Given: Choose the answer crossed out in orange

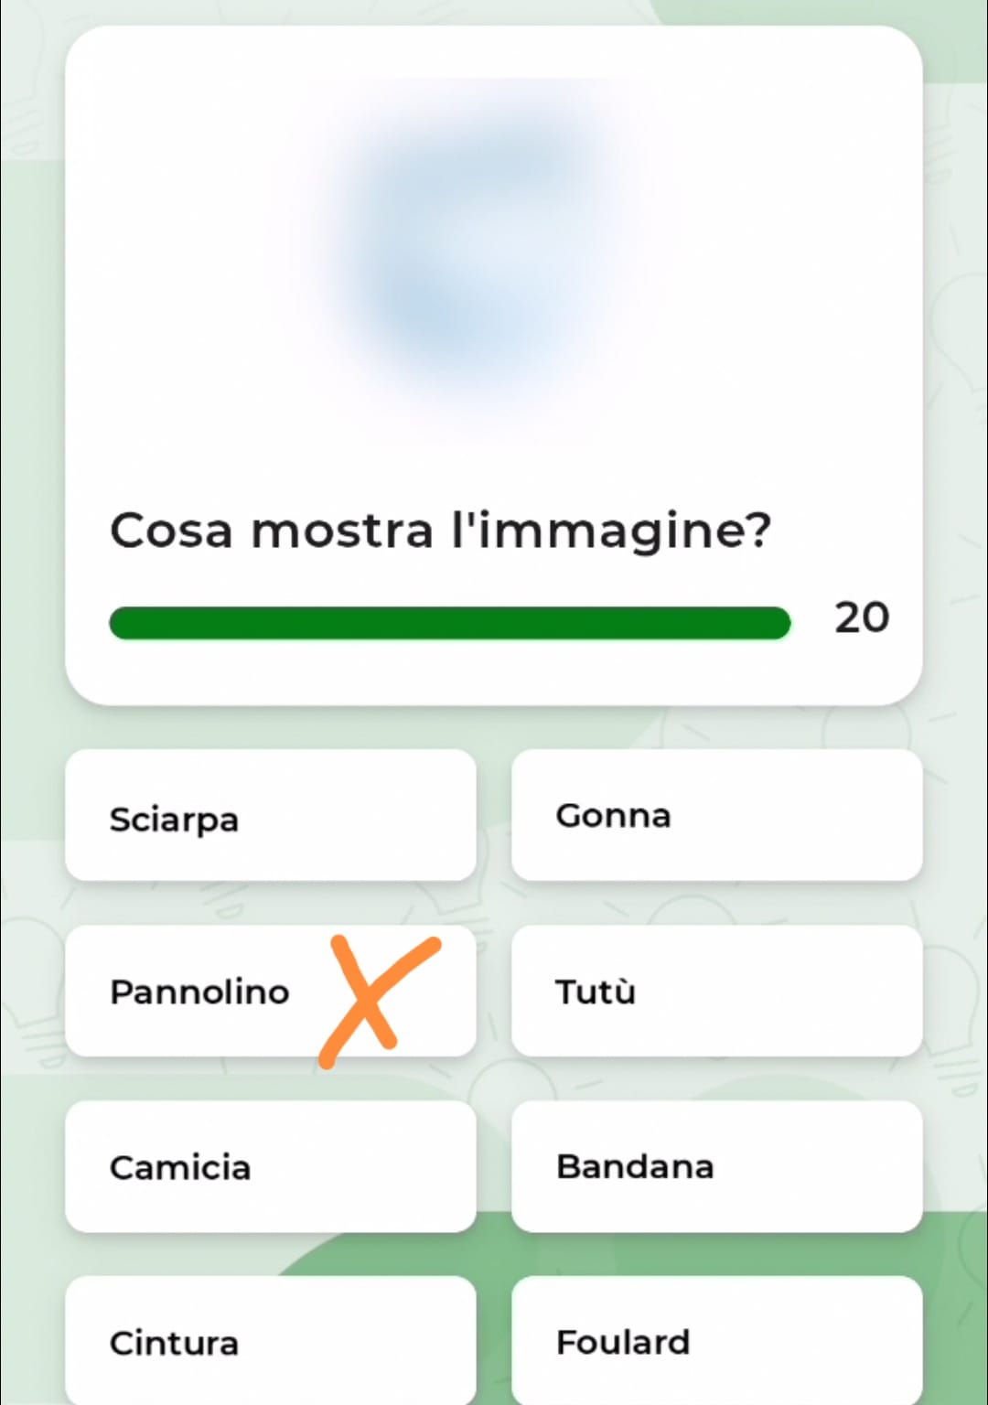Looking at the screenshot, I should point(201,992).
